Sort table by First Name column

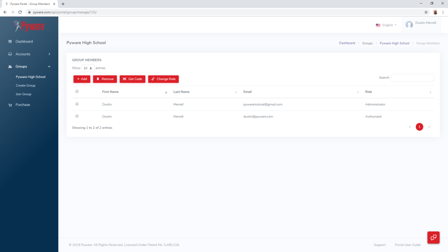134,92
